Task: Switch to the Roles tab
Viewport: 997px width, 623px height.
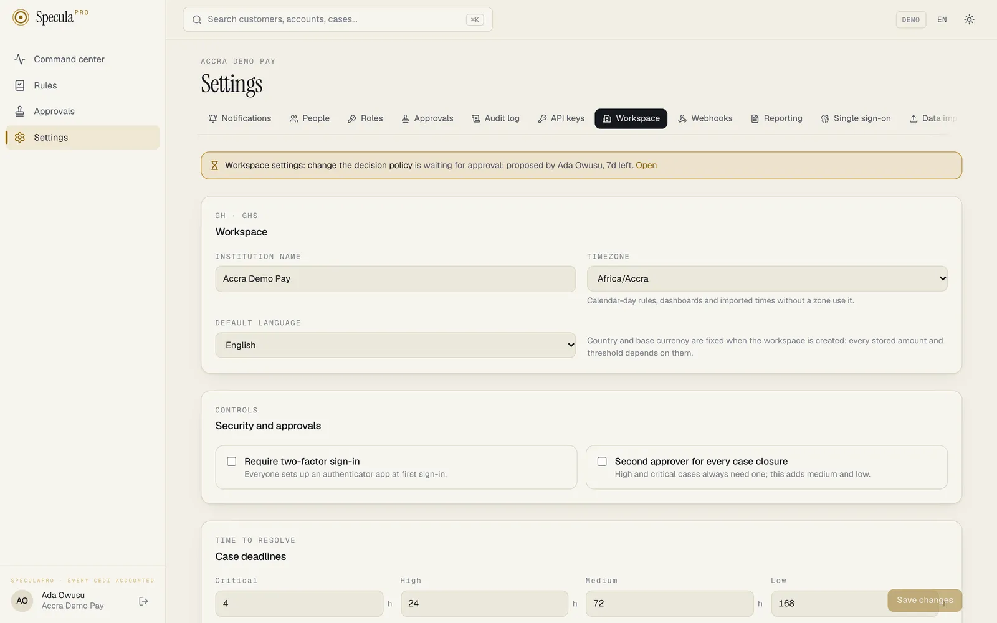Action: click(x=365, y=118)
